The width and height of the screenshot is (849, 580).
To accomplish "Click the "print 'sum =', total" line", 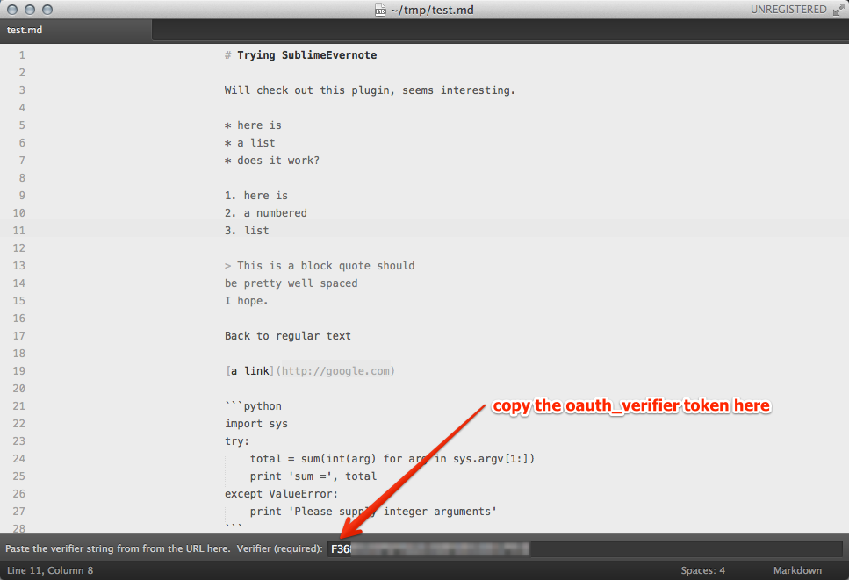I will tap(313, 476).
